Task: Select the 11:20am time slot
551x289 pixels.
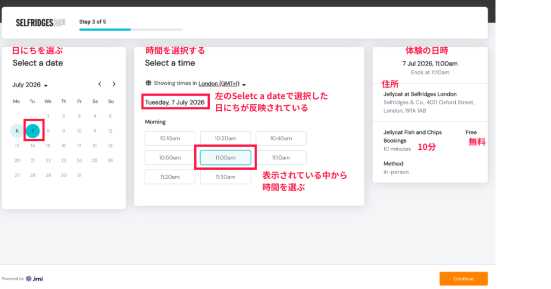Action: coord(170,177)
